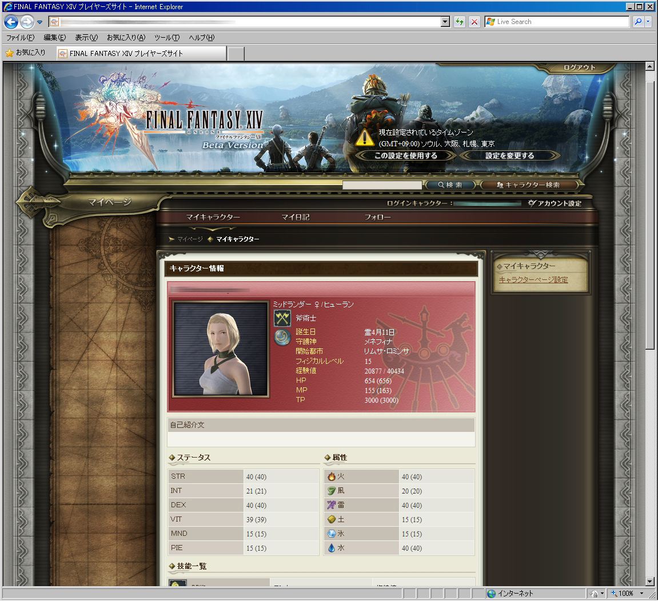Click the STR value 40 (40)
658x601 pixels.
[x=257, y=477]
